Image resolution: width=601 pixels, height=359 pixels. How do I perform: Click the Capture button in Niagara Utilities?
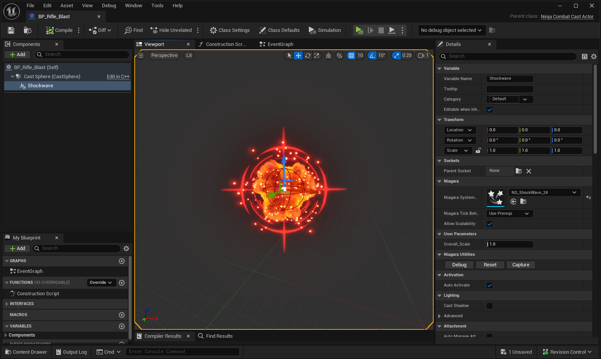[520, 265]
